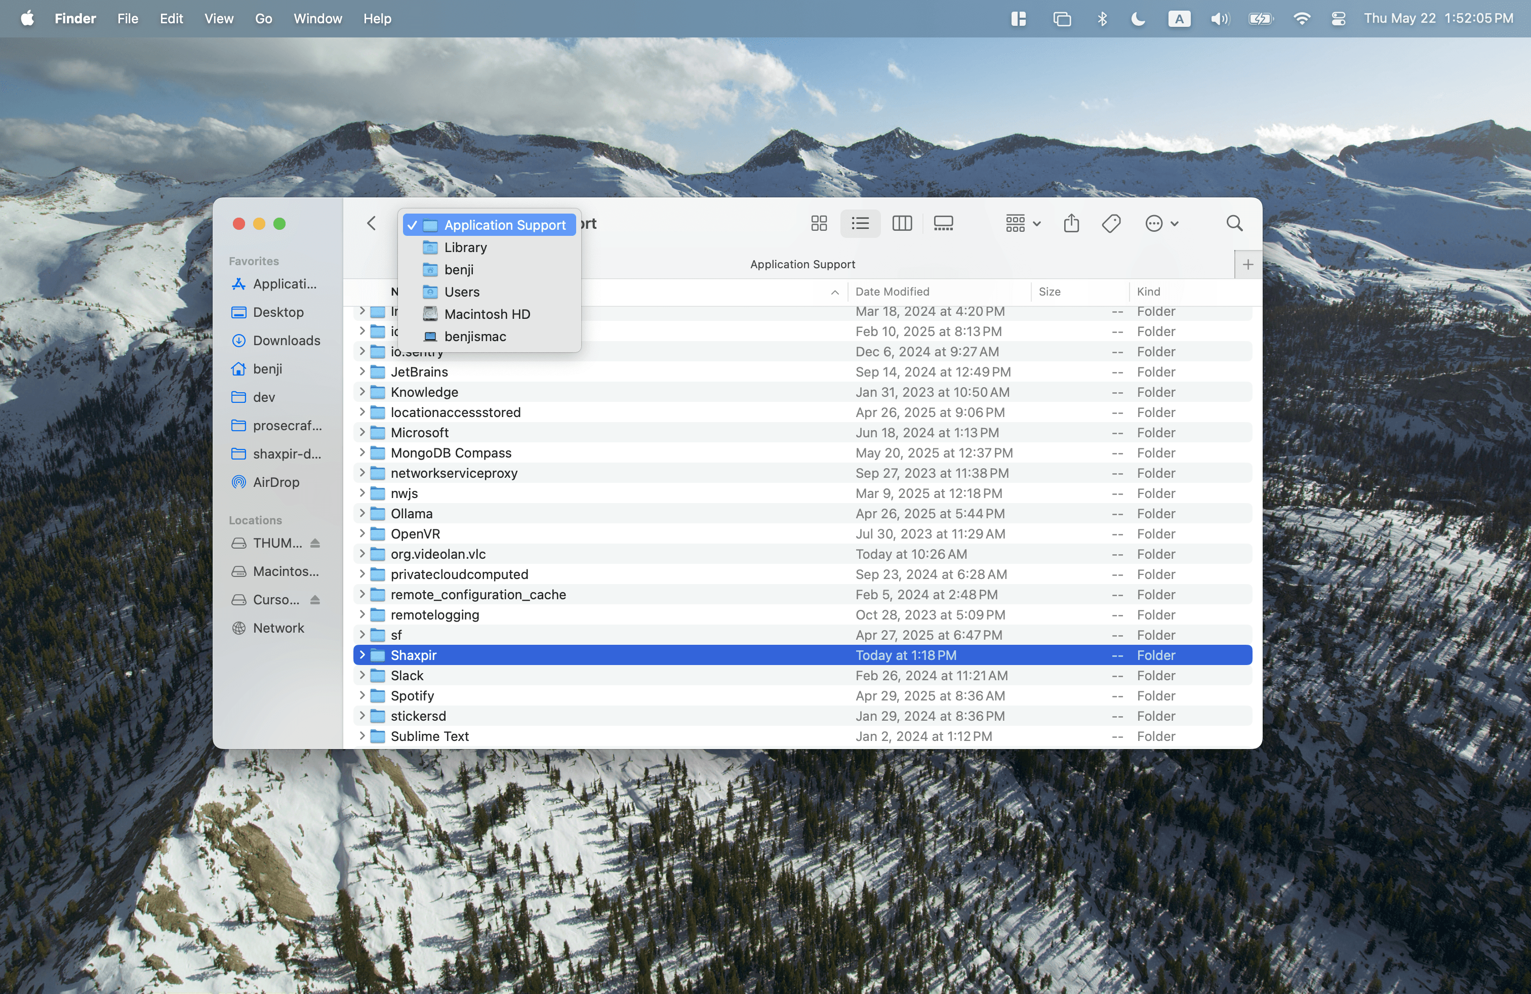Open Control Center in menu bar
This screenshot has height=994, width=1531.
pos(1338,19)
